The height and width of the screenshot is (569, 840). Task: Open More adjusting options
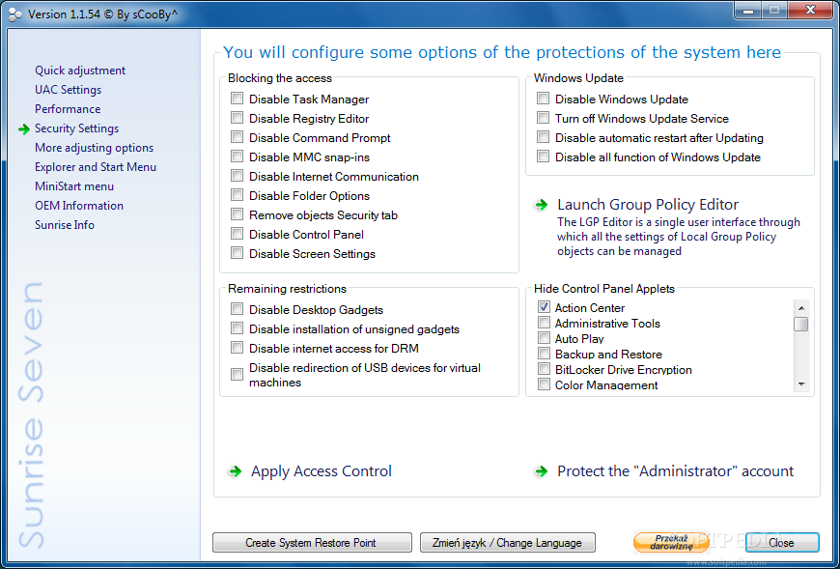[x=94, y=148]
